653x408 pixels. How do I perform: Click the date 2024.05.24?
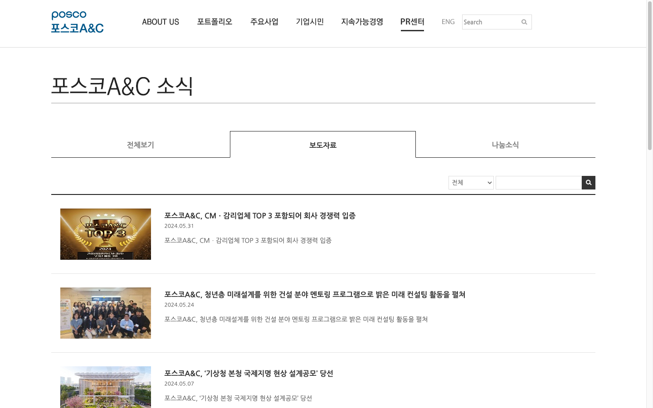coord(179,305)
